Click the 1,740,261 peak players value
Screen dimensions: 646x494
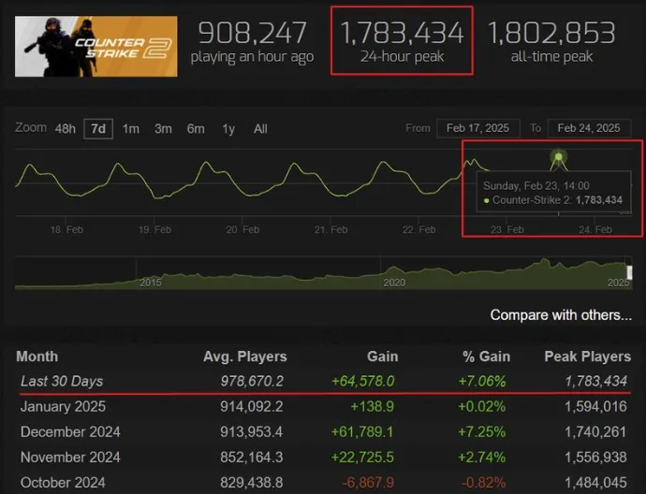pos(595,432)
